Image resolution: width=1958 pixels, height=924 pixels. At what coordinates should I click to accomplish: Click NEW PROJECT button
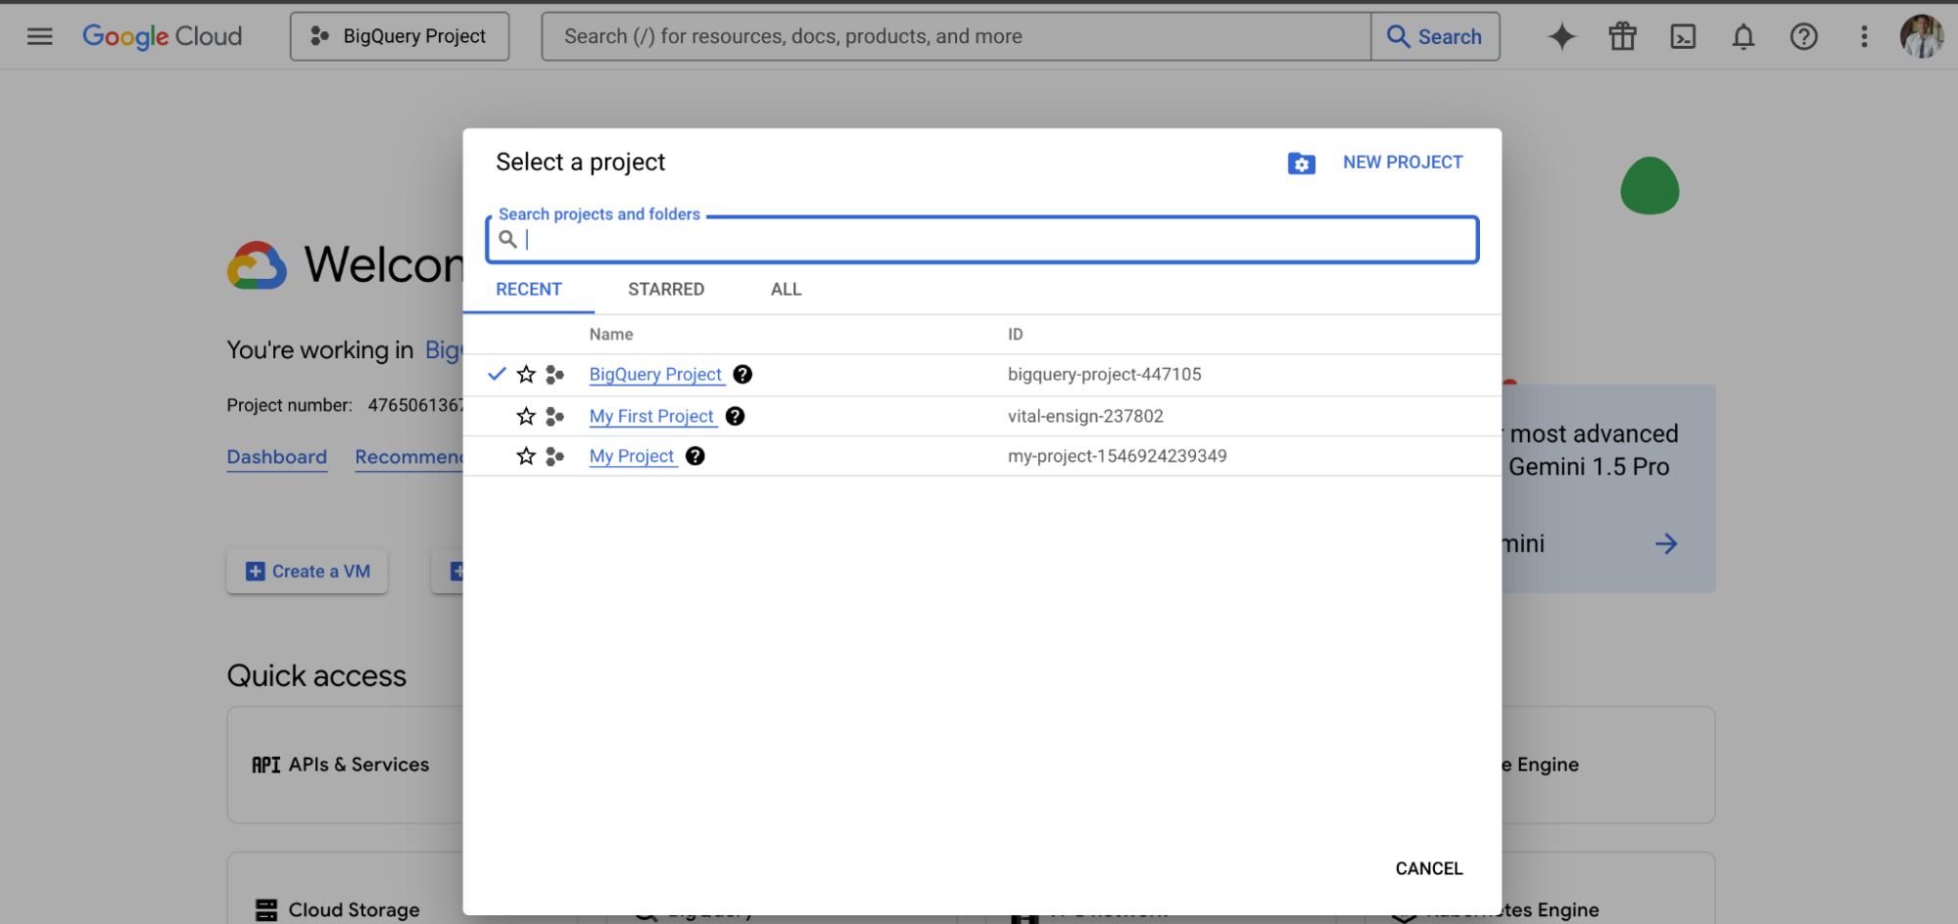click(1403, 162)
